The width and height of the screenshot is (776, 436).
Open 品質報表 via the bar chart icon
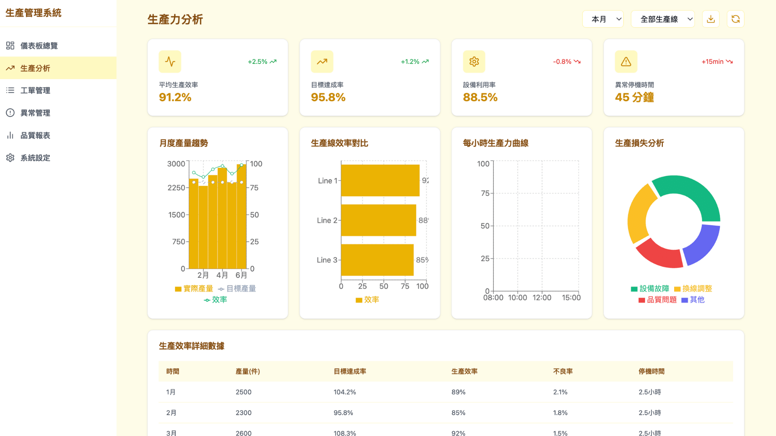[x=10, y=135]
